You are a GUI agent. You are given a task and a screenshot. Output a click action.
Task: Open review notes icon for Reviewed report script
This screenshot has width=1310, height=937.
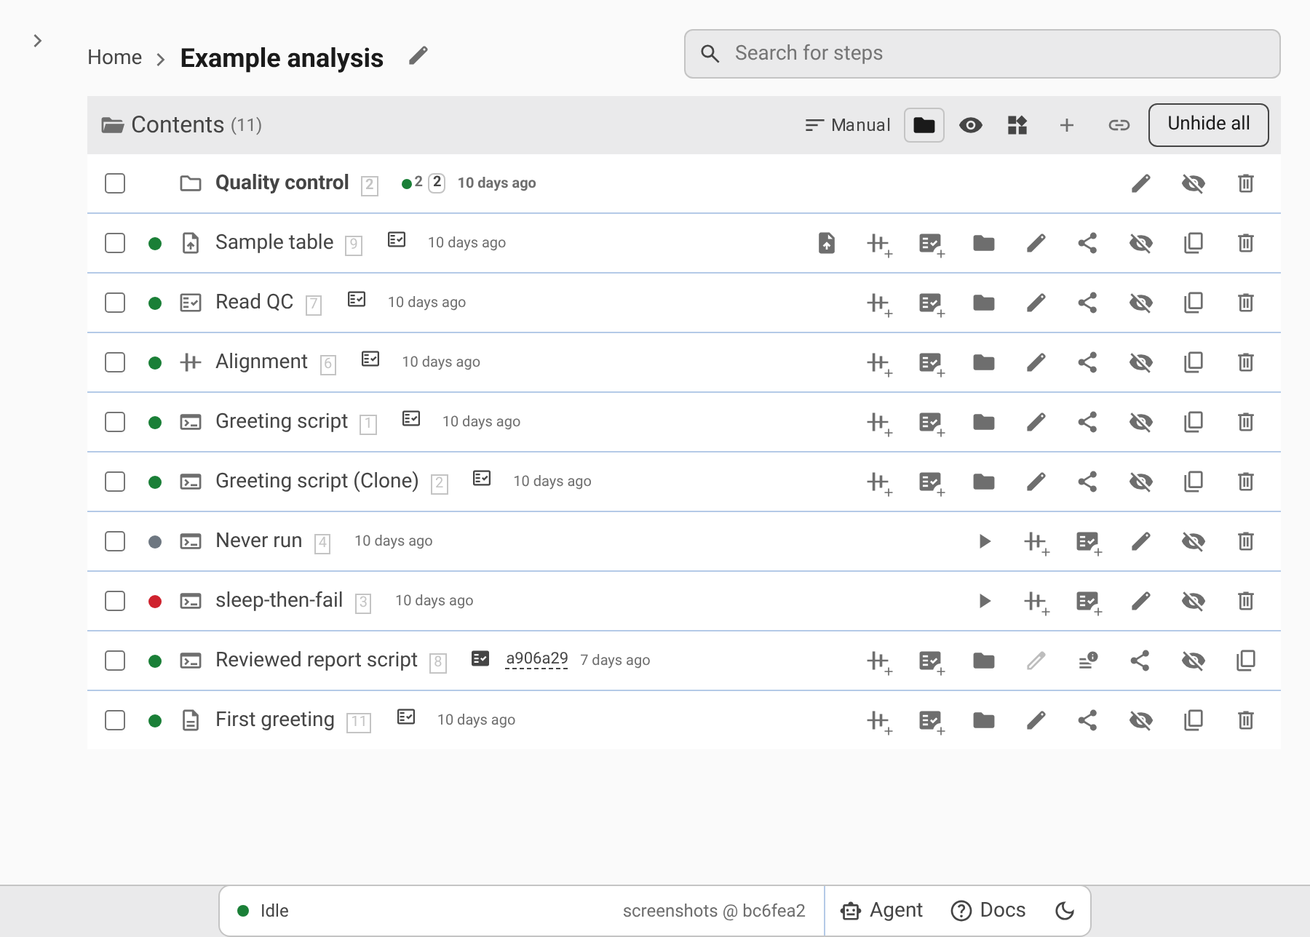[1087, 661]
